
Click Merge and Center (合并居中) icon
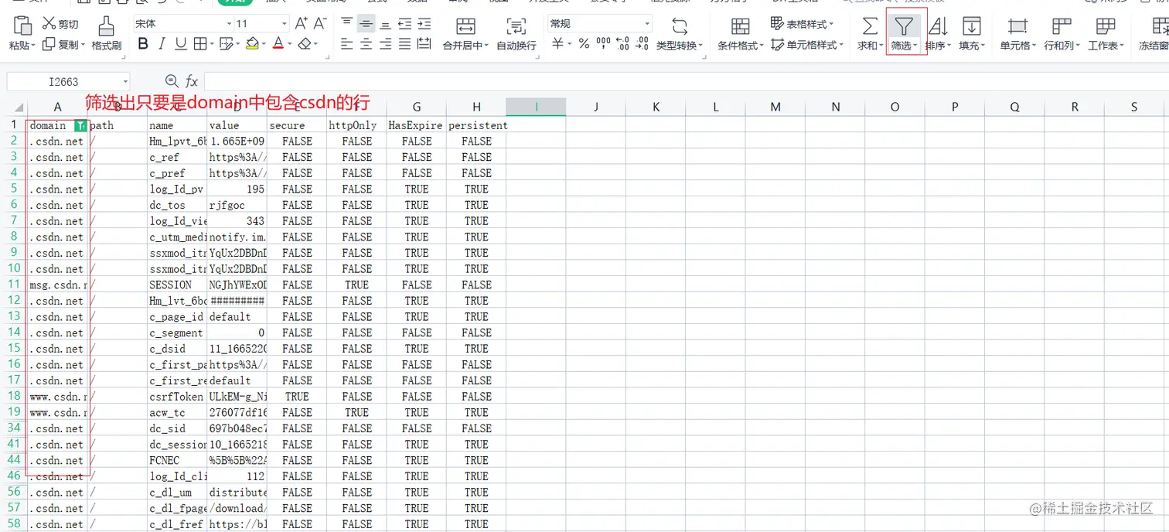coord(465,26)
